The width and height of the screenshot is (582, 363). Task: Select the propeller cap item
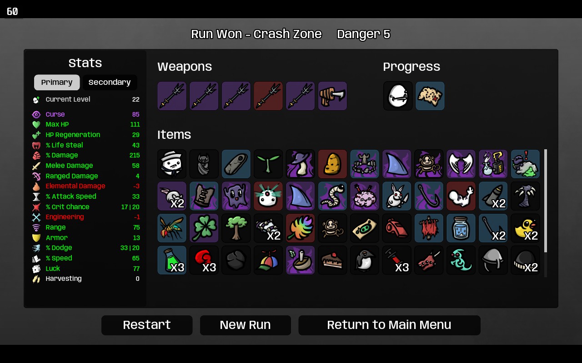click(x=268, y=260)
